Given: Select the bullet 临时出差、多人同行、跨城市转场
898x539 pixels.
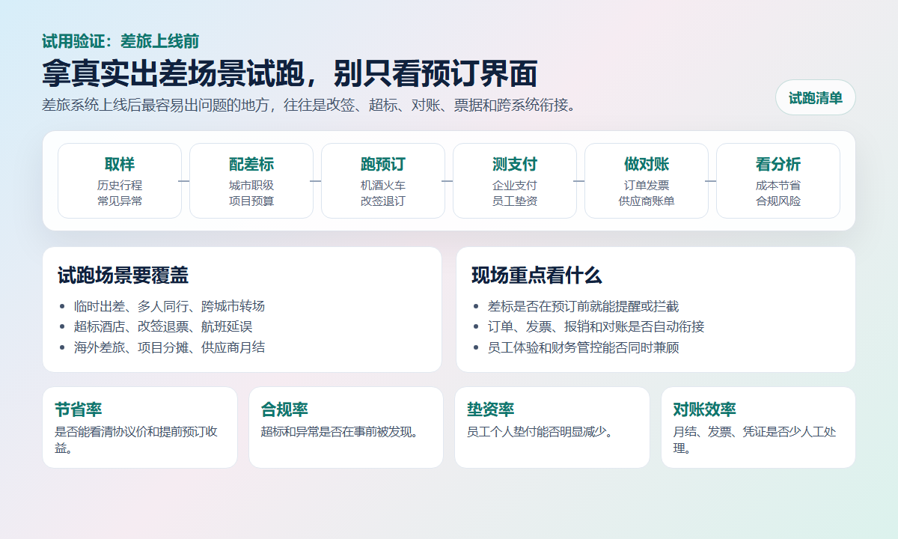Looking at the screenshot, I should pyautogui.click(x=169, y=306).
